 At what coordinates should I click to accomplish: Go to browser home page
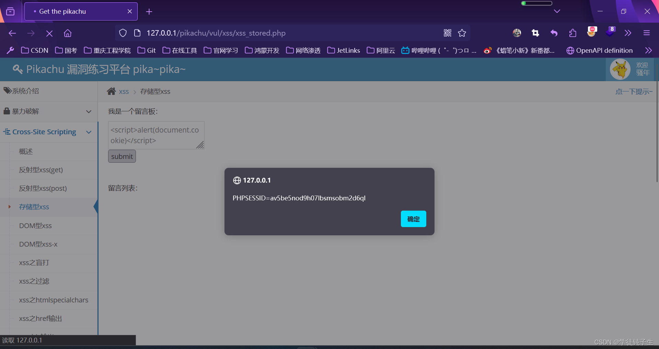(68, 33)
